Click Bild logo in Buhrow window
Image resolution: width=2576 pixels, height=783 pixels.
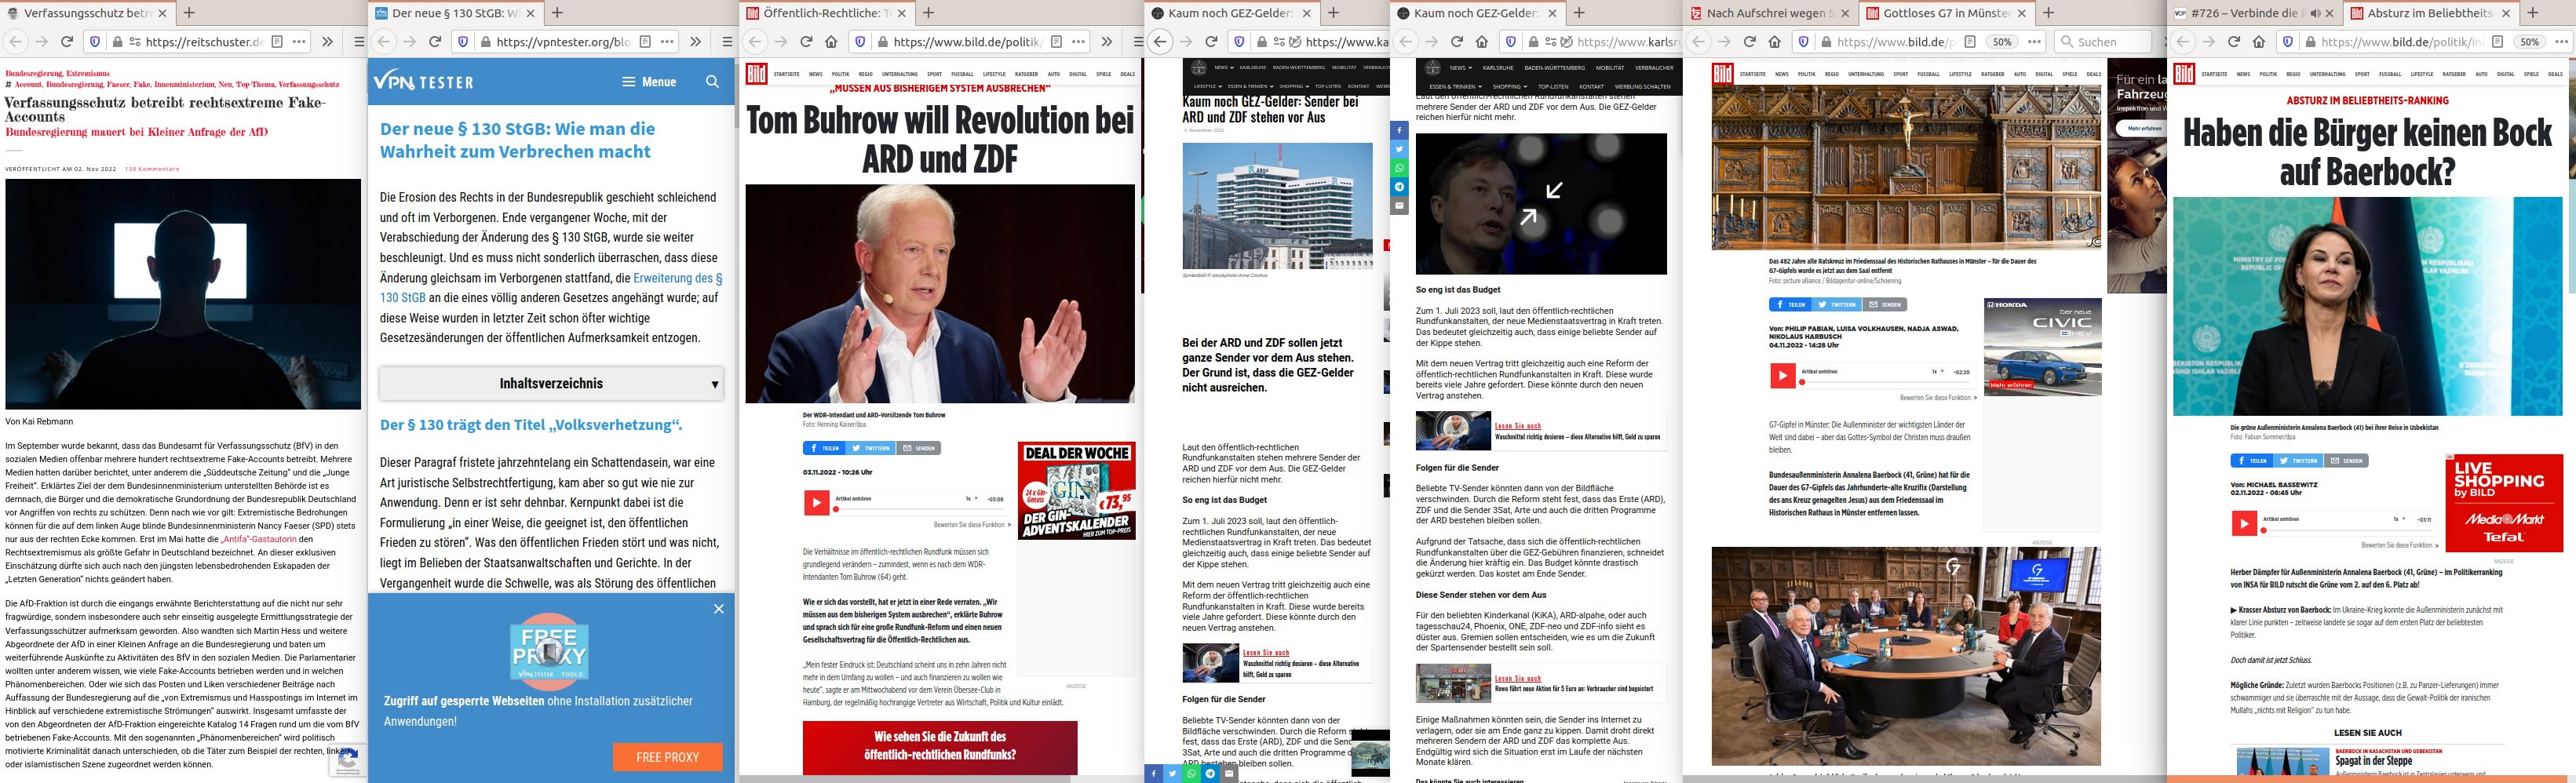tap(757, 74)
